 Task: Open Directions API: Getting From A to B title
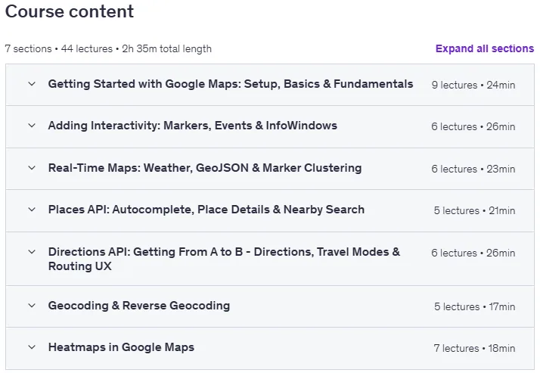[x=224, y=259]
